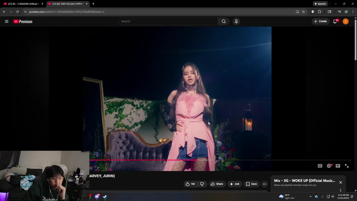Image resolution: width=357 pixels, height=201 pixels.
Task: Reload the current page
Action: pyautogui.click(x=17, y=12)
